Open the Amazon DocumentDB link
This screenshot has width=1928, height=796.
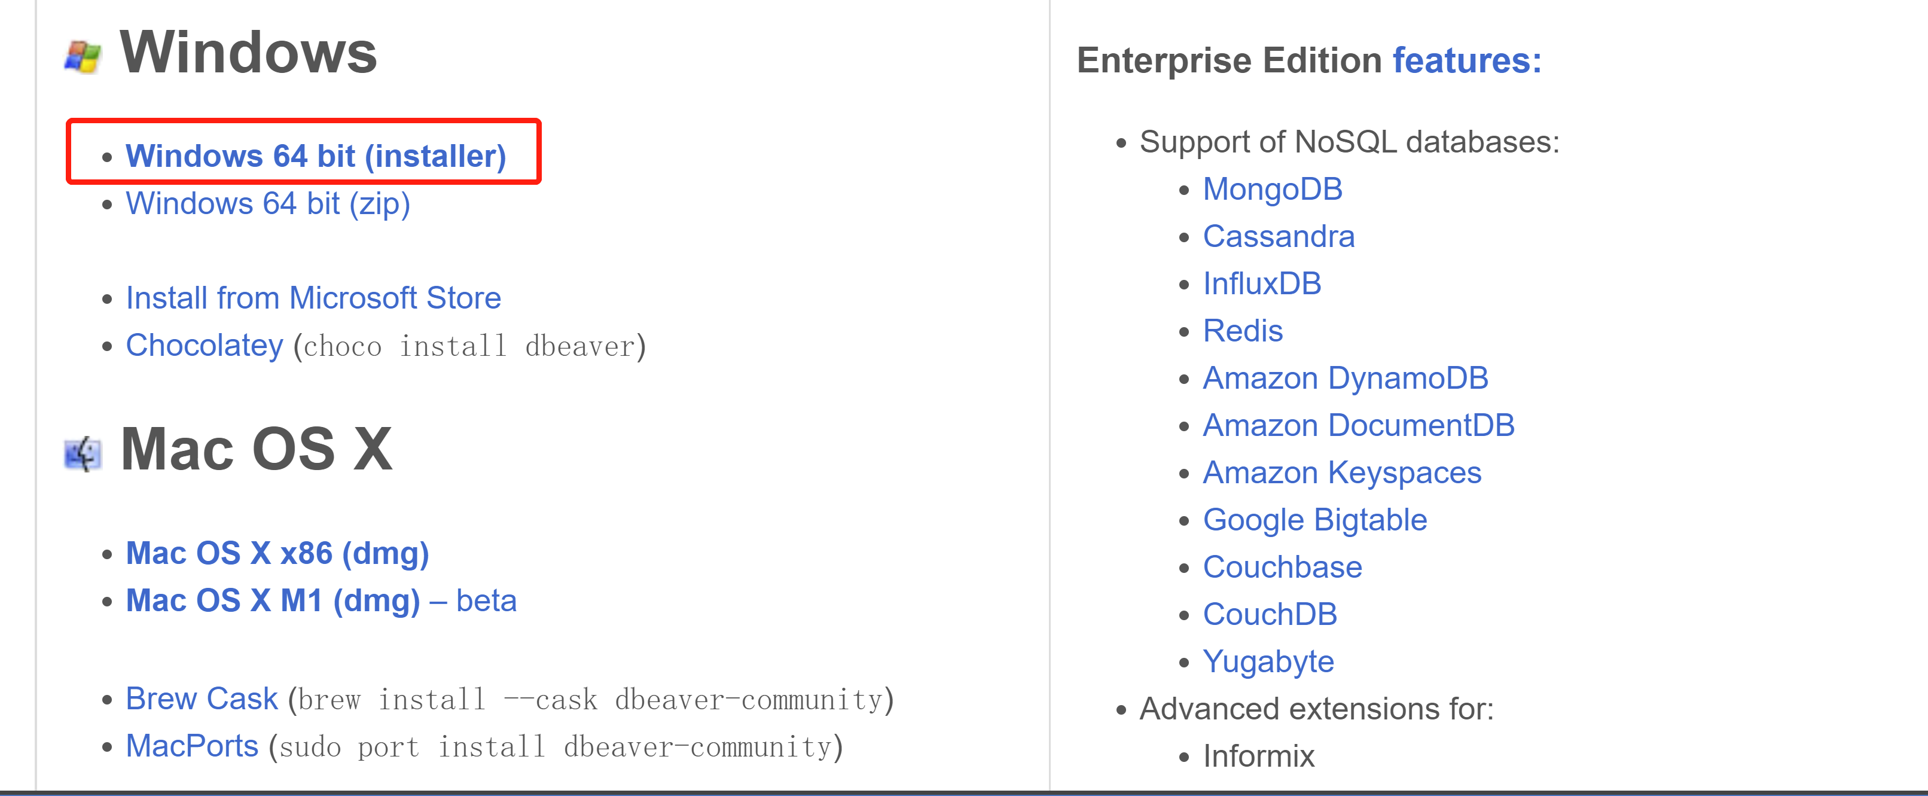point(1359,425)
